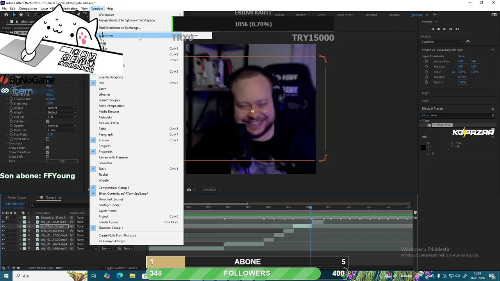The image size is (500, 281).
Task: Toggle the Scale constrain proportions link icon
Action: (x=454, y=72)
